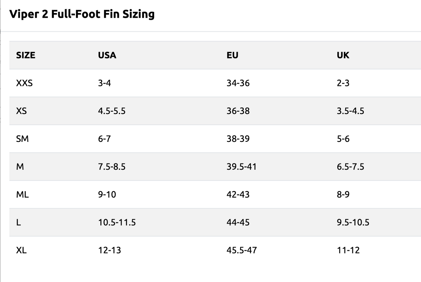The height and width of the screenshot is (282, 421).
Task: Click EU value 45.5-47 cell
Action: click(x=242, y=250)
